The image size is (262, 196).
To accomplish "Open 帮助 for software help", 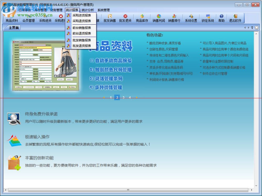I will [x=221, y=19].
